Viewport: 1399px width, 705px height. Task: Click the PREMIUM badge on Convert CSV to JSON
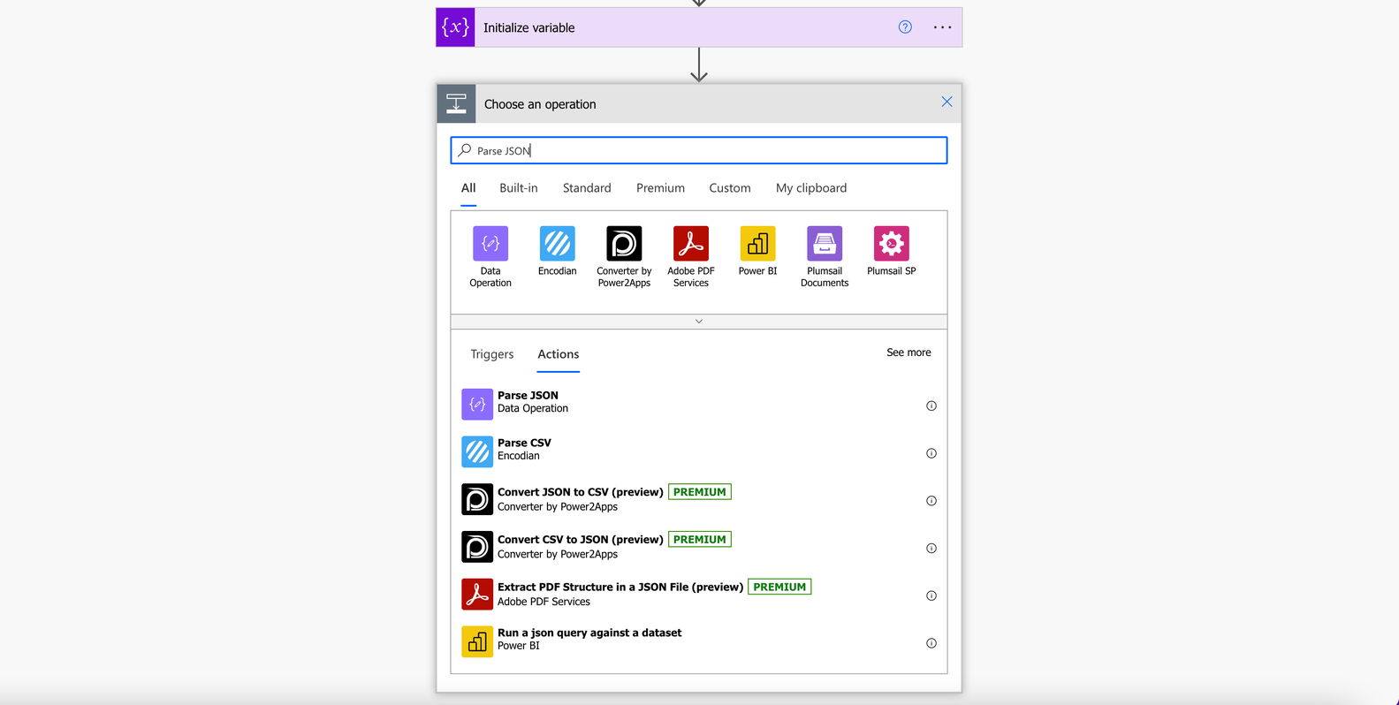tap(700, 540)
